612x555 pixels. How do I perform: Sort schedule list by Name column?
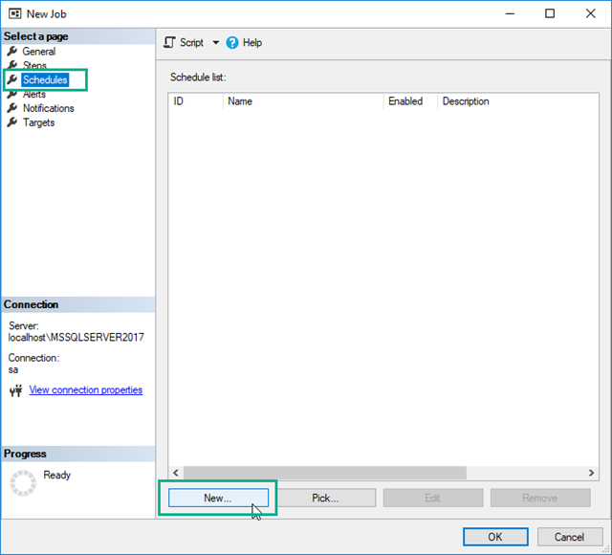[x=302, y=101]
